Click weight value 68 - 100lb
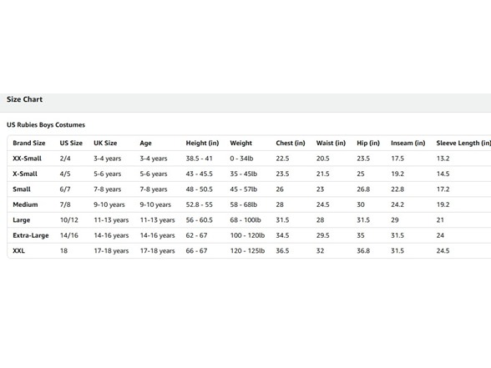Image resolution: width=491 pixels, height=368 pixels. pos(245,219)
